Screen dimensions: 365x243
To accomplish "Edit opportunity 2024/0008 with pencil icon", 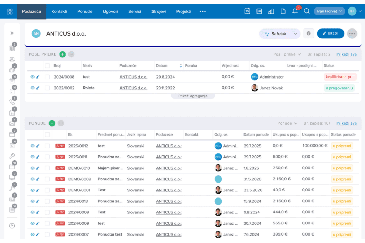I will tap(38, 77).
